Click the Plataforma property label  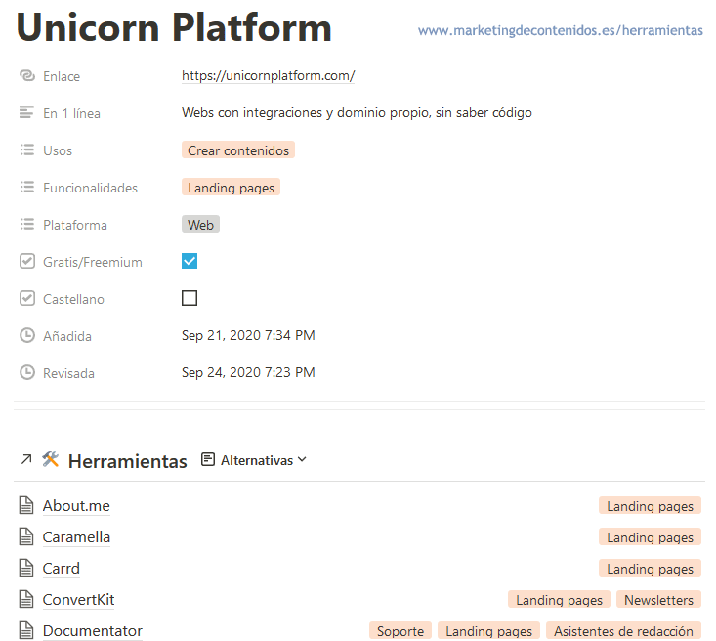pyautogui.click(x=75, y=225)
